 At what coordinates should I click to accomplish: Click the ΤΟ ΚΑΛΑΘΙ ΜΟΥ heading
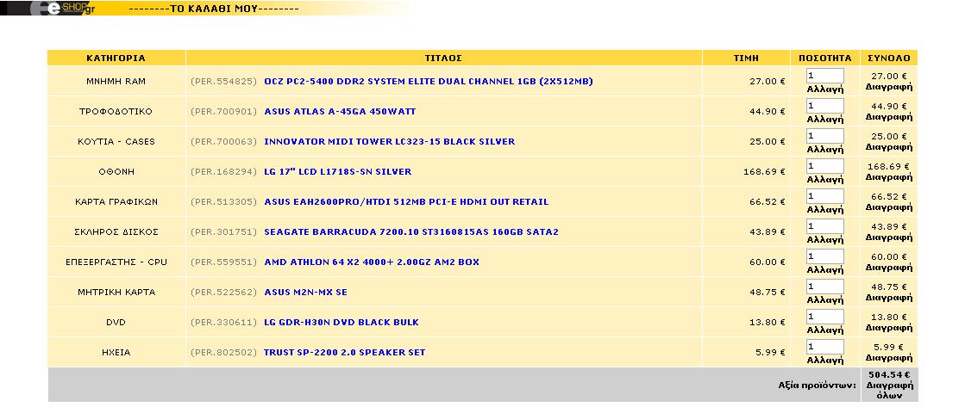click(214, 9)
